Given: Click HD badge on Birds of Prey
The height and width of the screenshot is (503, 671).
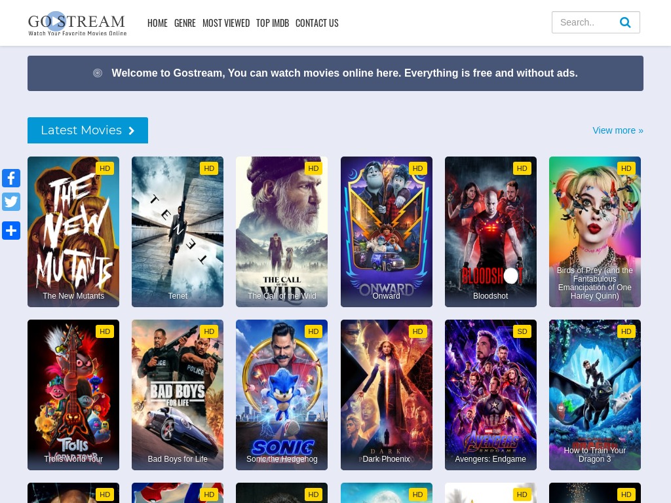Looking at the screenshot, I should coord(626,168).
